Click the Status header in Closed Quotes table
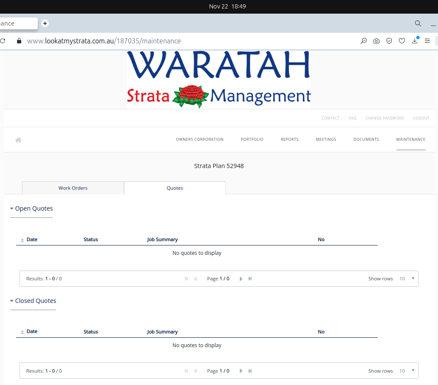 click(91, 332)
